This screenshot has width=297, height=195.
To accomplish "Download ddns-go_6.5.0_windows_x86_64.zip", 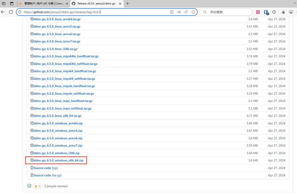I will [x=58, y=160].
